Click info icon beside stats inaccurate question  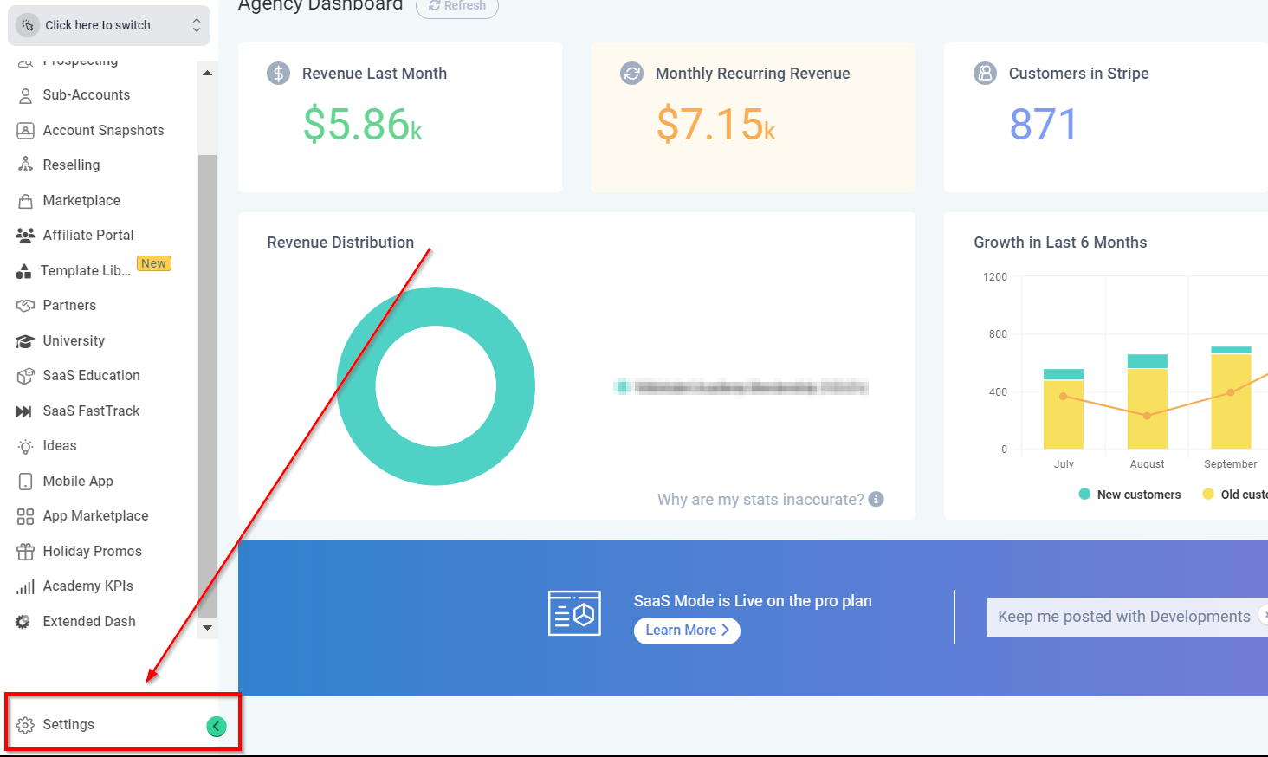click(876, 500)
